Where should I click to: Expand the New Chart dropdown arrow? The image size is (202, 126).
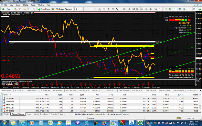coord(5,9)
